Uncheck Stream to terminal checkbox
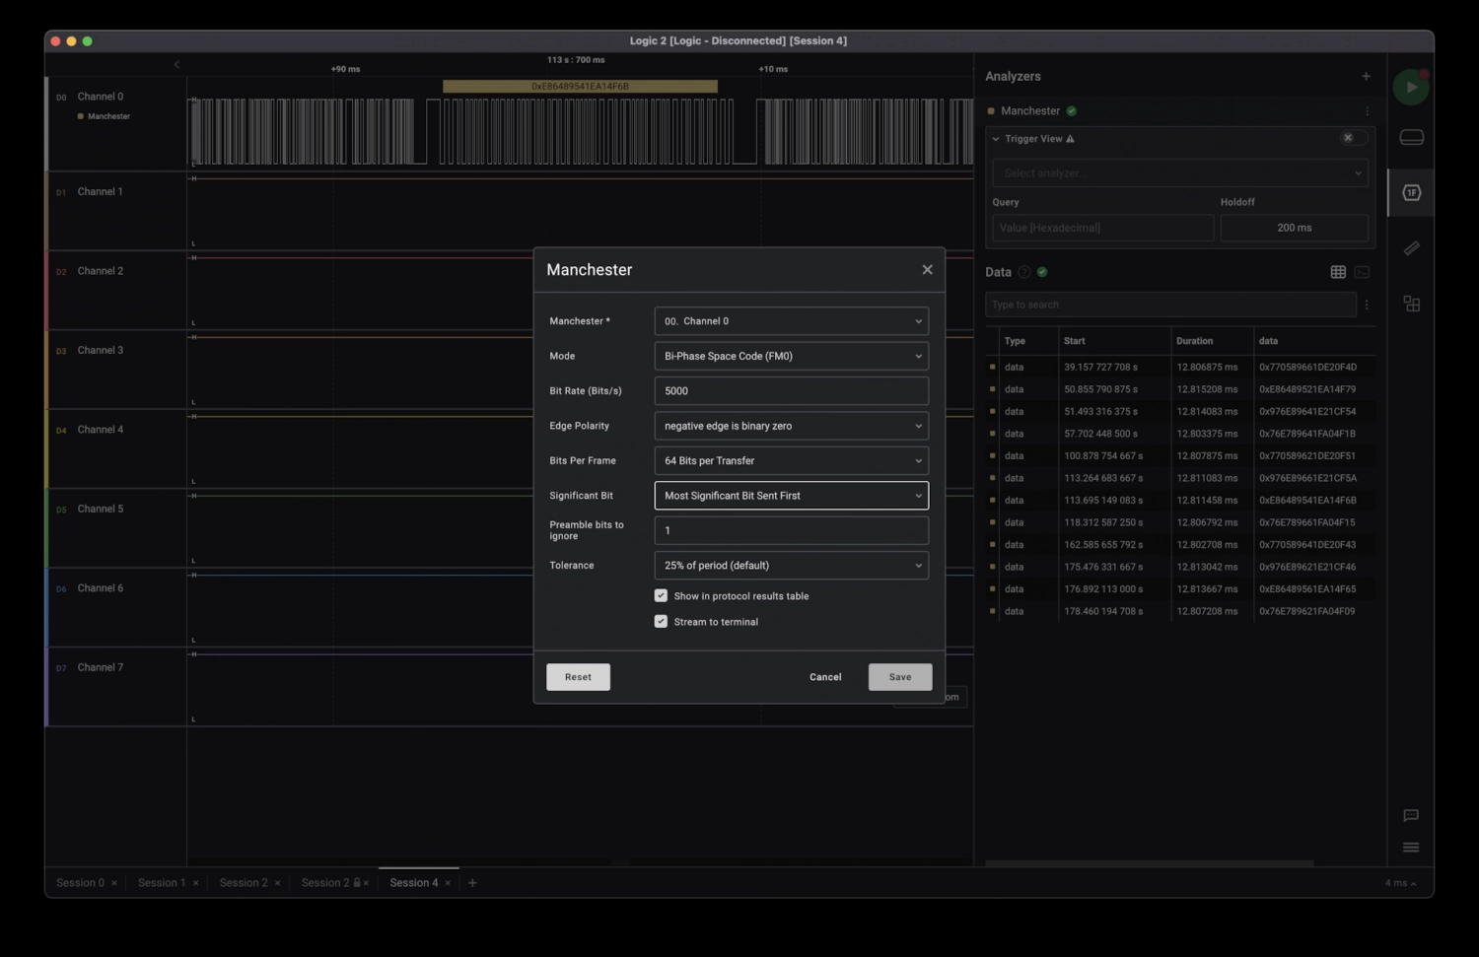This screenshot has height=957, width=1479. [661, 621]
